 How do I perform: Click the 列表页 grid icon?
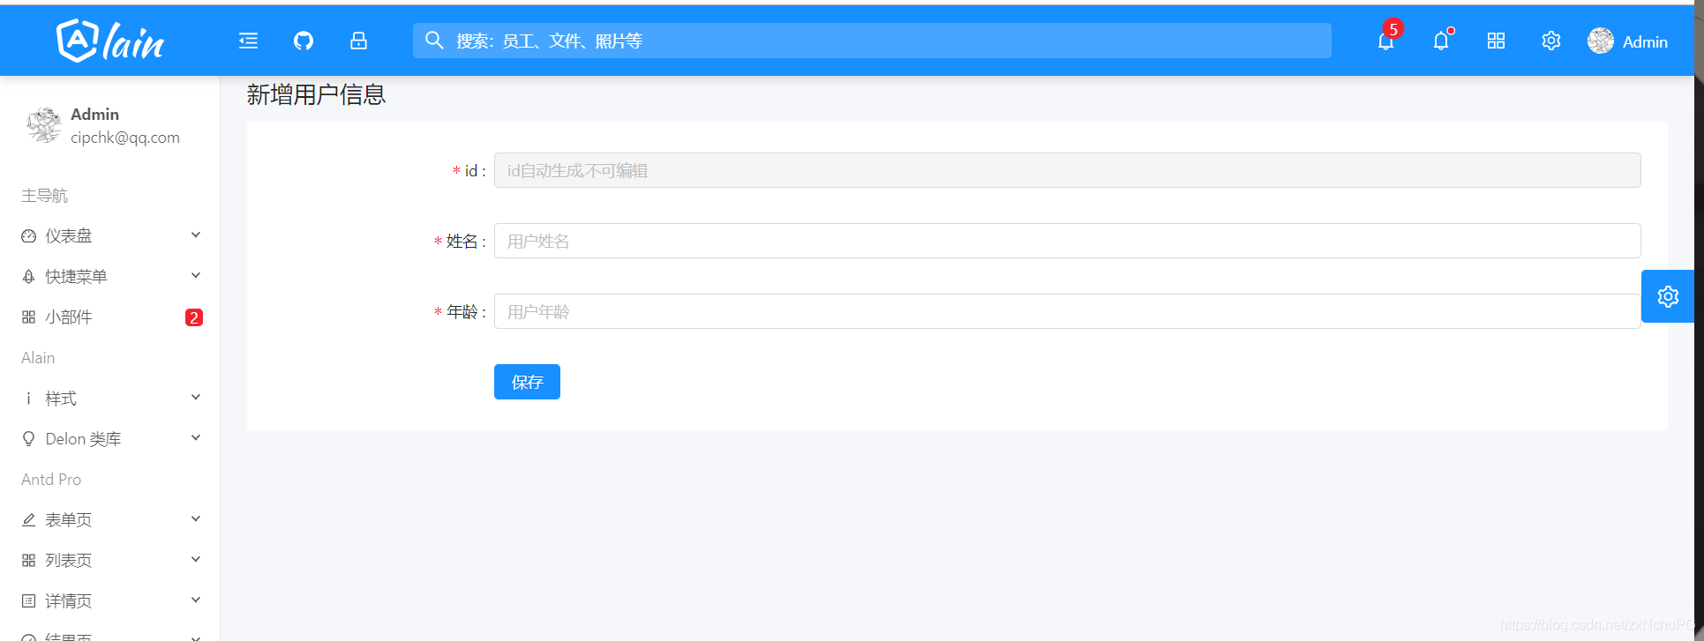coord(29,561)
